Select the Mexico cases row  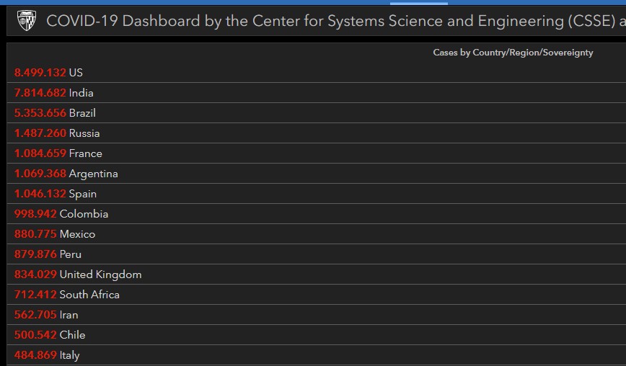[316, 234]
